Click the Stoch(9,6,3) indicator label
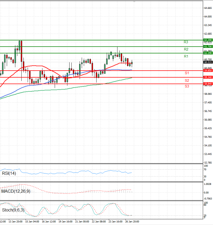The width and height of the screenshot is (213, 225). pyautogui.click(x=13, y=210)
